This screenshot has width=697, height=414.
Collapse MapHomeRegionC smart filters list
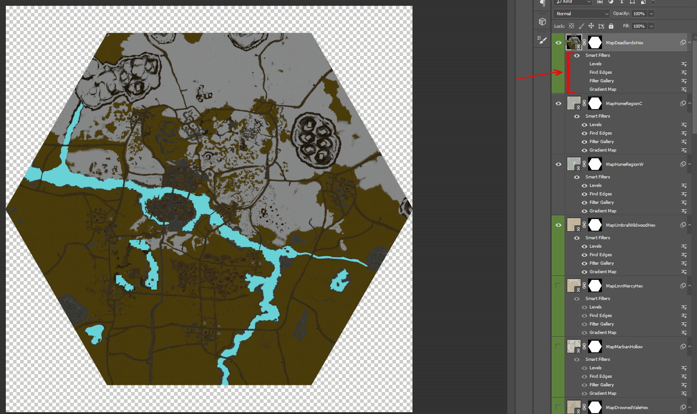tap(689, 103)
